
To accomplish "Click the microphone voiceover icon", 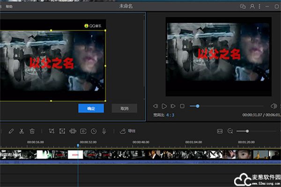I will (x=104, y=131).
